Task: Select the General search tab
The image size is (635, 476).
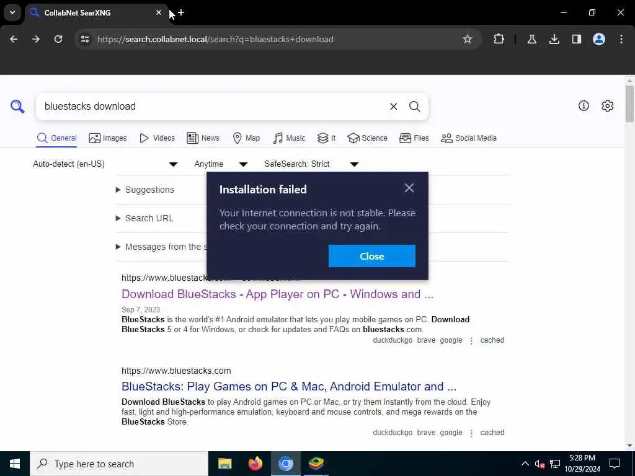Action: click(x=56, y=138)
